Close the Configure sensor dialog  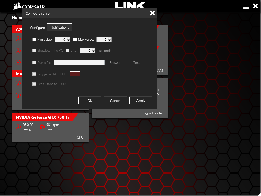click(152, 13)
